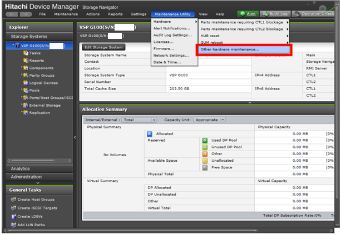Click the Create iSCSI Targets task icon
The height and width of the screenshot is (234, 341).
13,208
